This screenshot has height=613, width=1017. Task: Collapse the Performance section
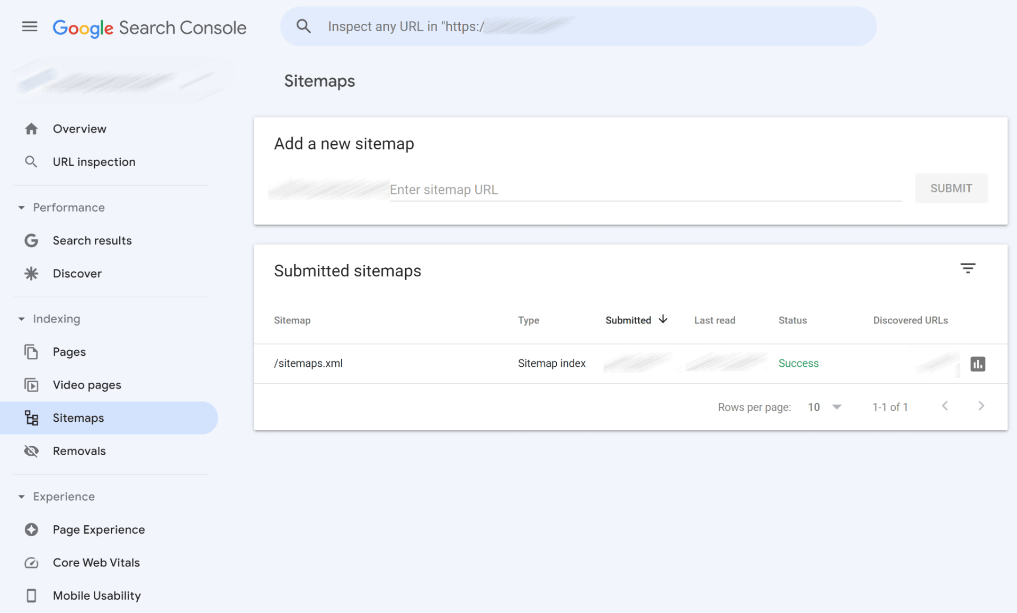[21, 208]
